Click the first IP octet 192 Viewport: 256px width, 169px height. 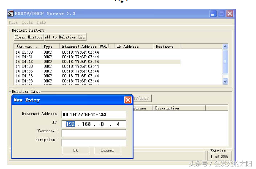click(71, 124)
